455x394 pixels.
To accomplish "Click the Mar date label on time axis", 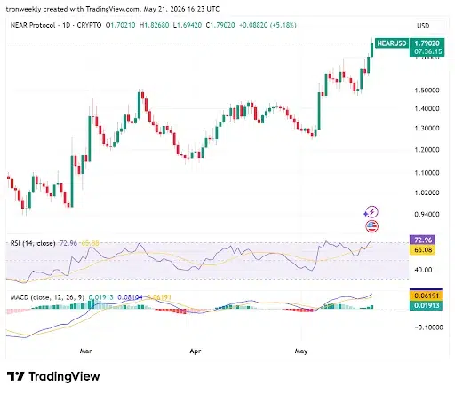I will [85, 351].
